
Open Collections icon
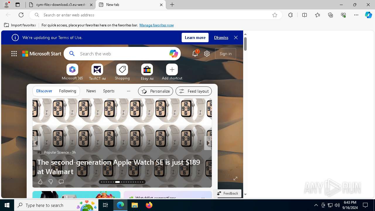click(x=330, y=15)
